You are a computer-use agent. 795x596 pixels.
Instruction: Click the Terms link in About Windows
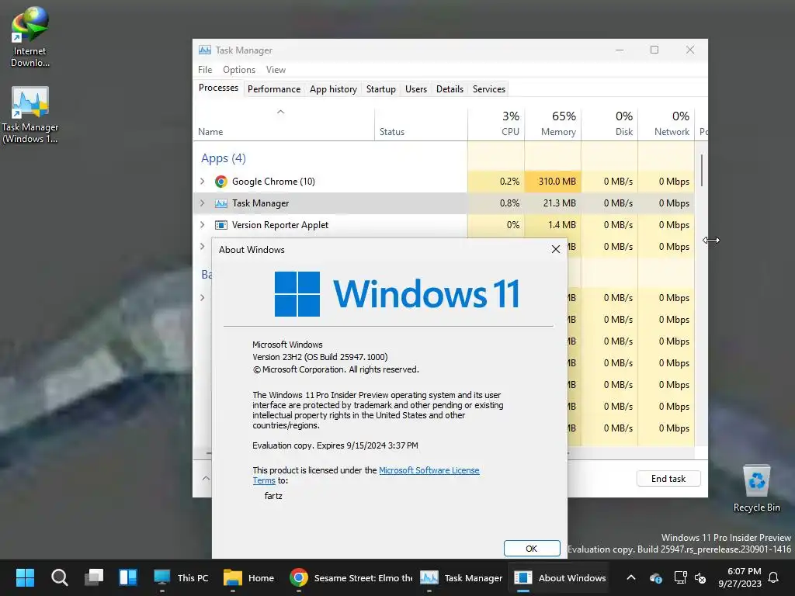coord(264,480)
